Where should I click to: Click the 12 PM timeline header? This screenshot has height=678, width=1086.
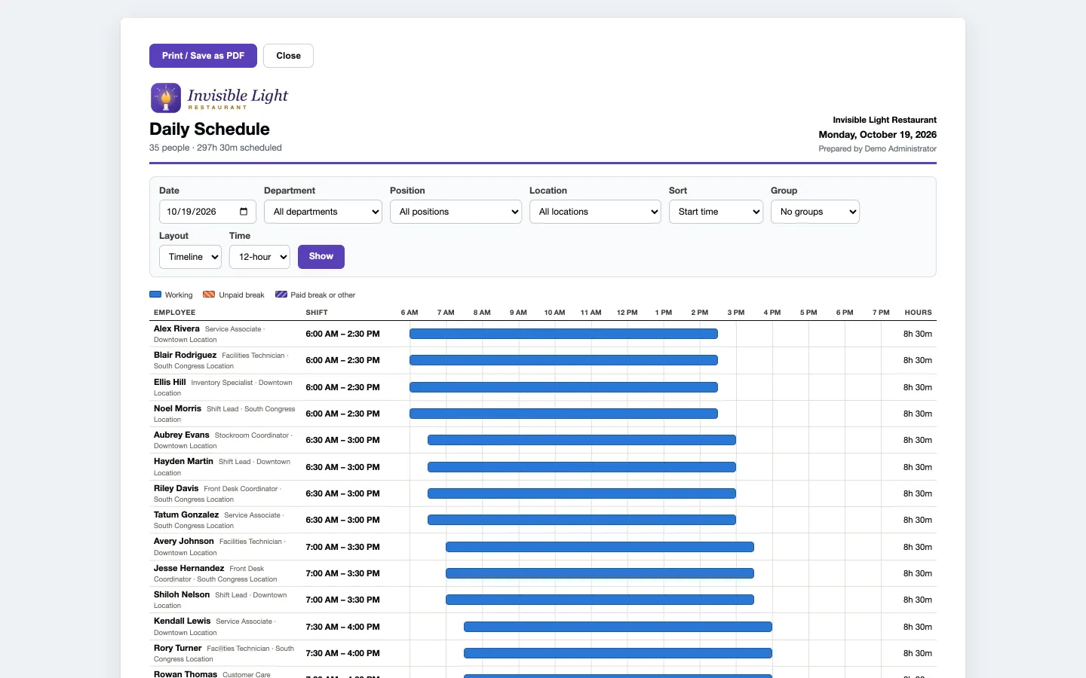tap(627, 313)
